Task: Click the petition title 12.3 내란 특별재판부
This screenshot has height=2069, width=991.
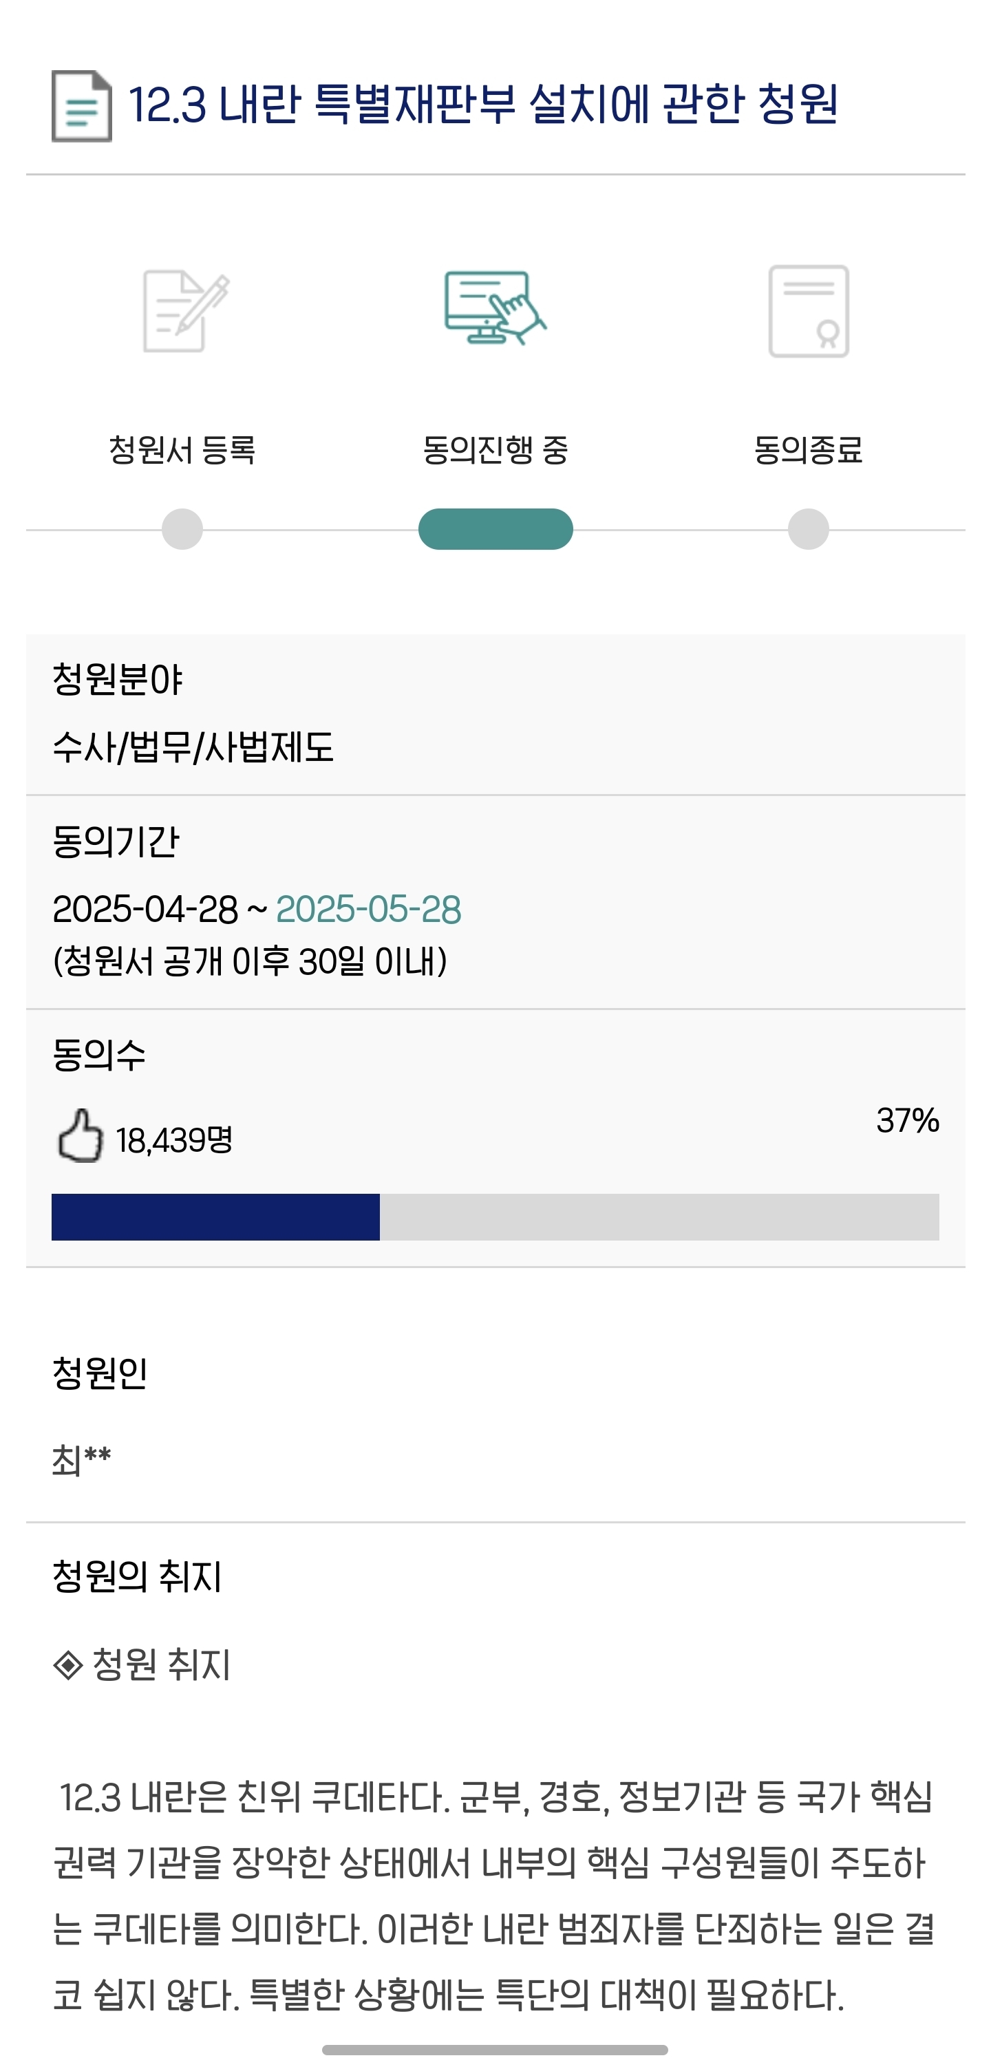Action: click(483, 105)
